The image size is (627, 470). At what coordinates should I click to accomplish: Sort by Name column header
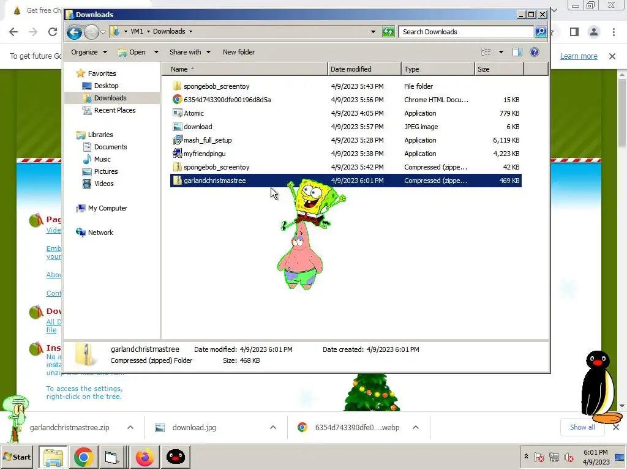click(x=245, y=69)
